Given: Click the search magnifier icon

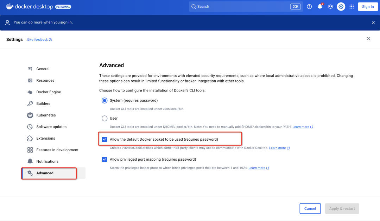Looking at the screenshot, I should [x=194, y=7].
